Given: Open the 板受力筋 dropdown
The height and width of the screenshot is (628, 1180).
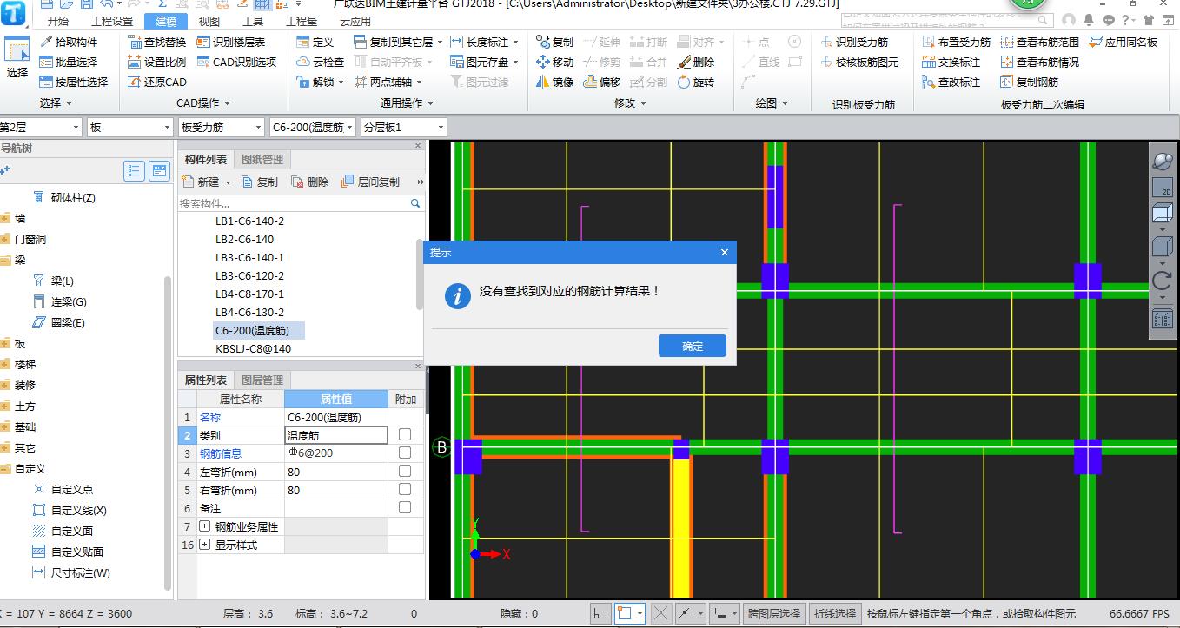Looking at the screenshot, I should (x=221, y=127).
